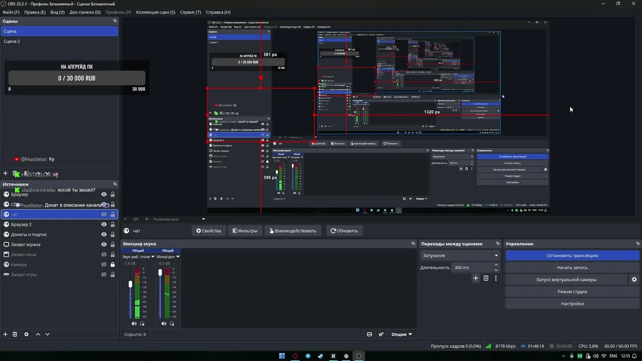Click Начать запись
The height and width of the screenshot is (361, 642).
[x=572, y=268]
